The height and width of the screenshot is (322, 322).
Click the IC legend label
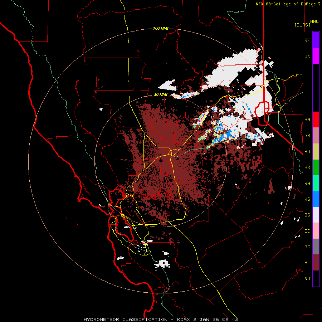pyautogui.click(x=307, y=231)
